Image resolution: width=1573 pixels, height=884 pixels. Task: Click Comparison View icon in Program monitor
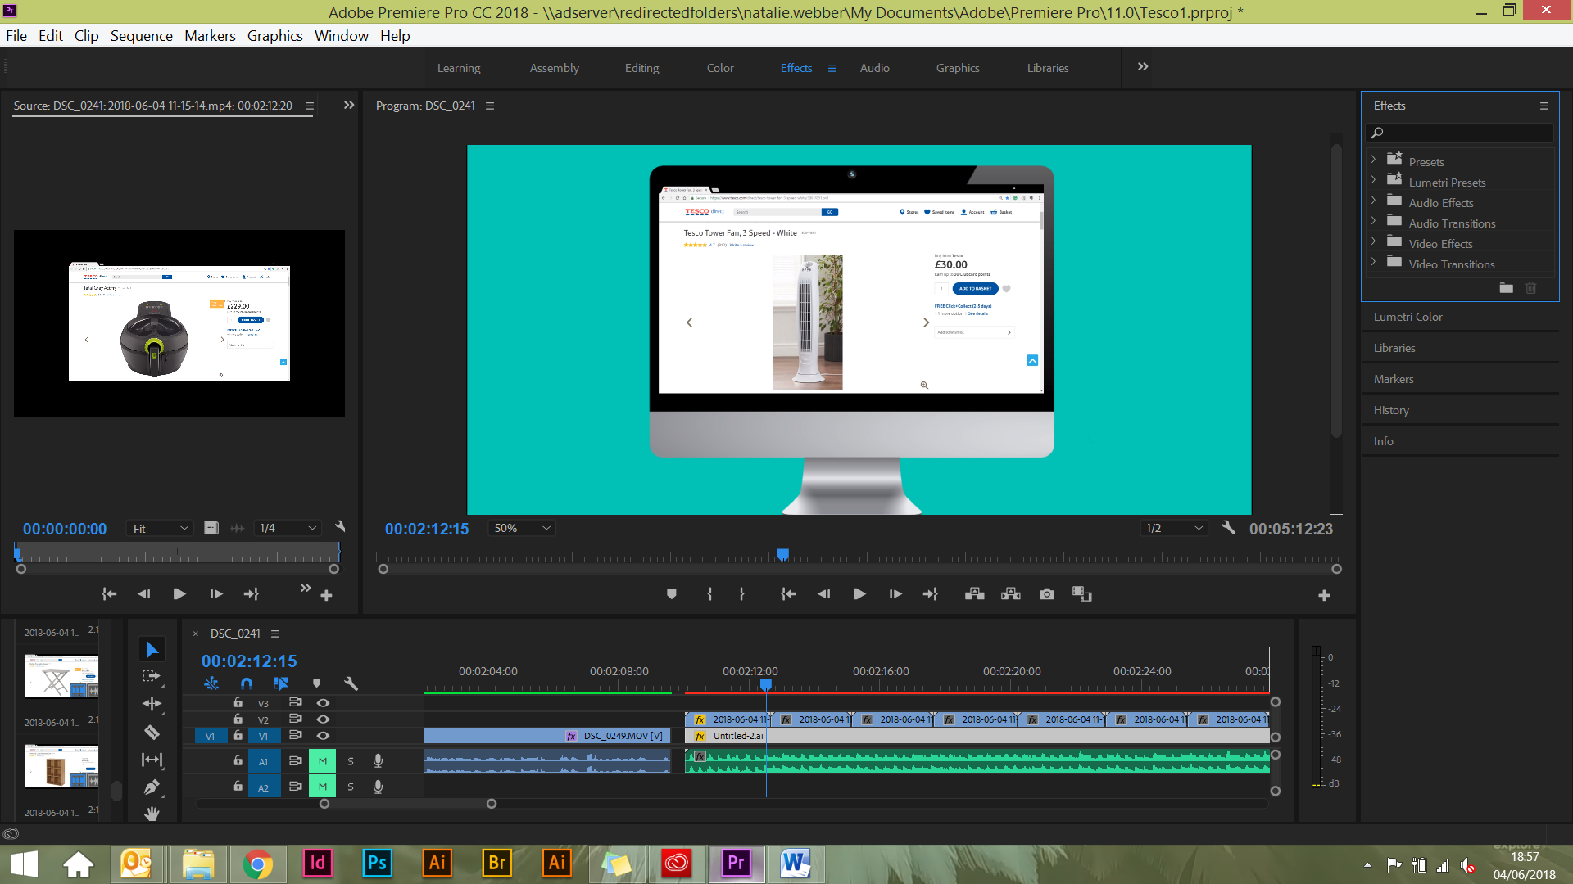pyautogui.click(x=1082, y=594)
